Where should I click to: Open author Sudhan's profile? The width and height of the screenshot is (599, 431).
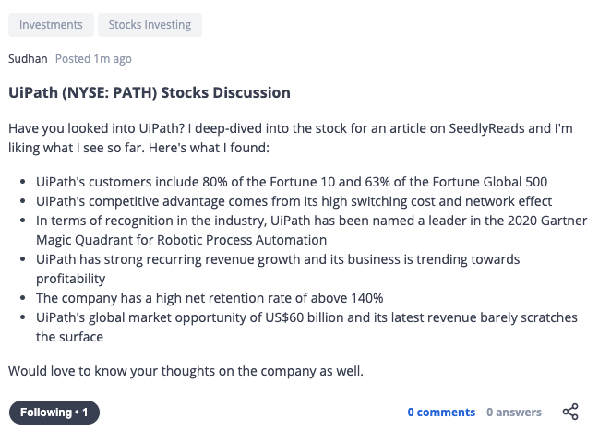pos(28,59)
